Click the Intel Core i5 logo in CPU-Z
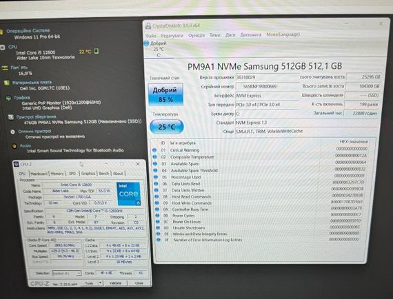This screenshot has width=393, height=299. [128, 194]
